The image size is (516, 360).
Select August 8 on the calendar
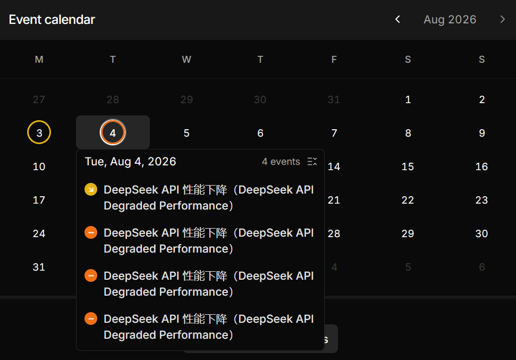(x=408, y=133)
